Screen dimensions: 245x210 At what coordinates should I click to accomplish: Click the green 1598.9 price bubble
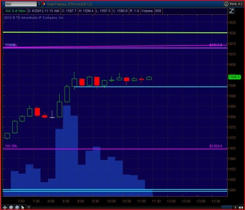[x=234, y=77]
